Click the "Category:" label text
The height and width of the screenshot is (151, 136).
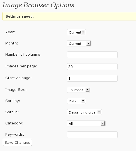tap(14, 123)
